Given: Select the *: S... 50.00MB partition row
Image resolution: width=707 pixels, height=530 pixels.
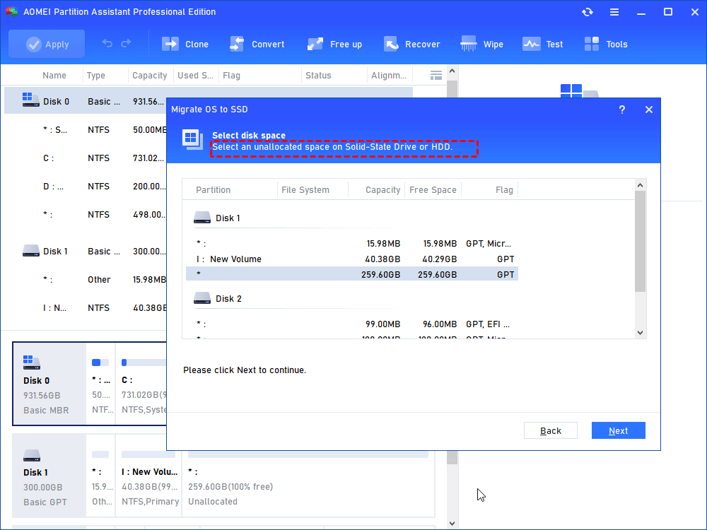Looking at the screenshot, I should [x=86, y=130].
